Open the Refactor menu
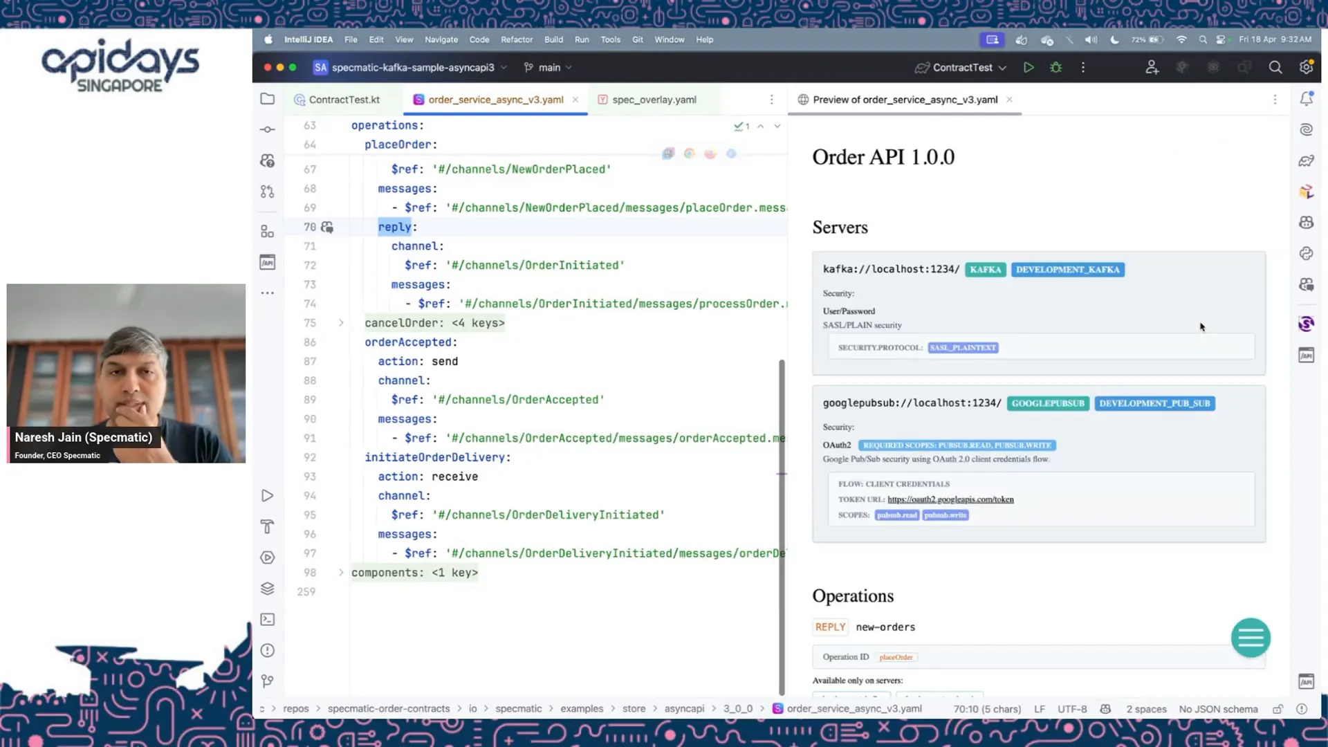 coord(516,39)
